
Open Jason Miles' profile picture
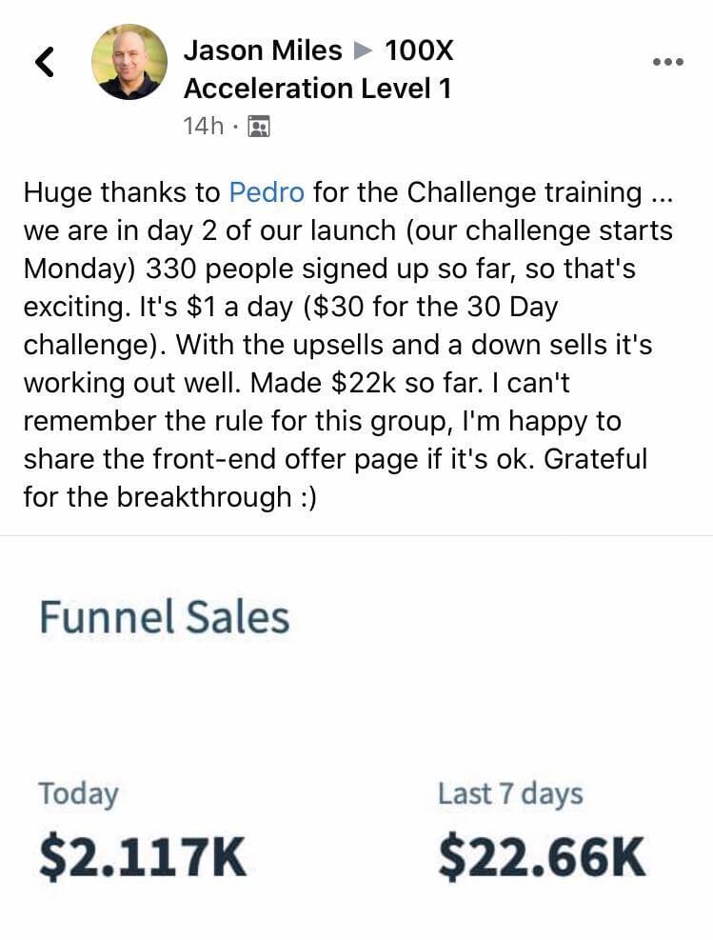pyautogui.click(x=129, y=61)
